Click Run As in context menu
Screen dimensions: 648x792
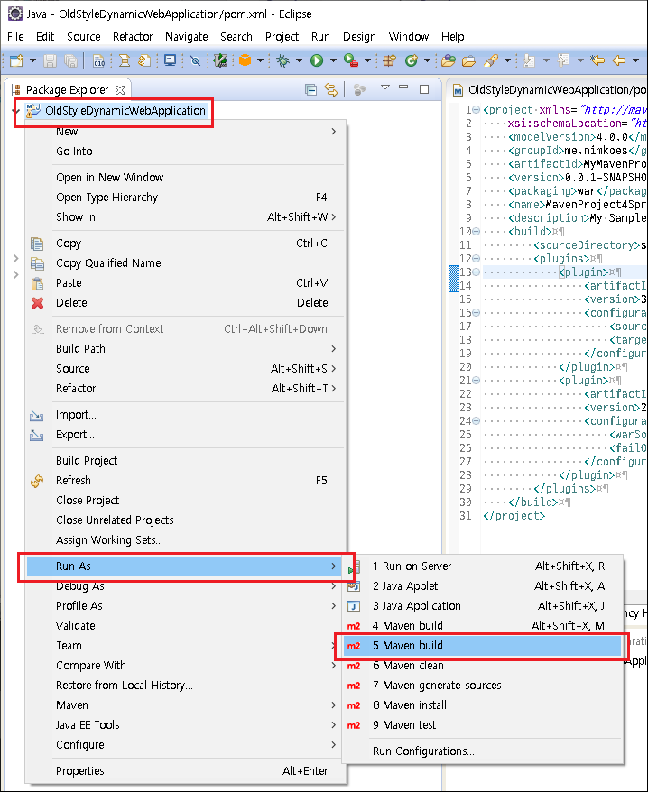coord(185,566)
